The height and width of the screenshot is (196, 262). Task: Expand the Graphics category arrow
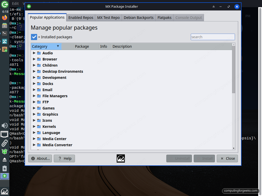coord(34,114)
